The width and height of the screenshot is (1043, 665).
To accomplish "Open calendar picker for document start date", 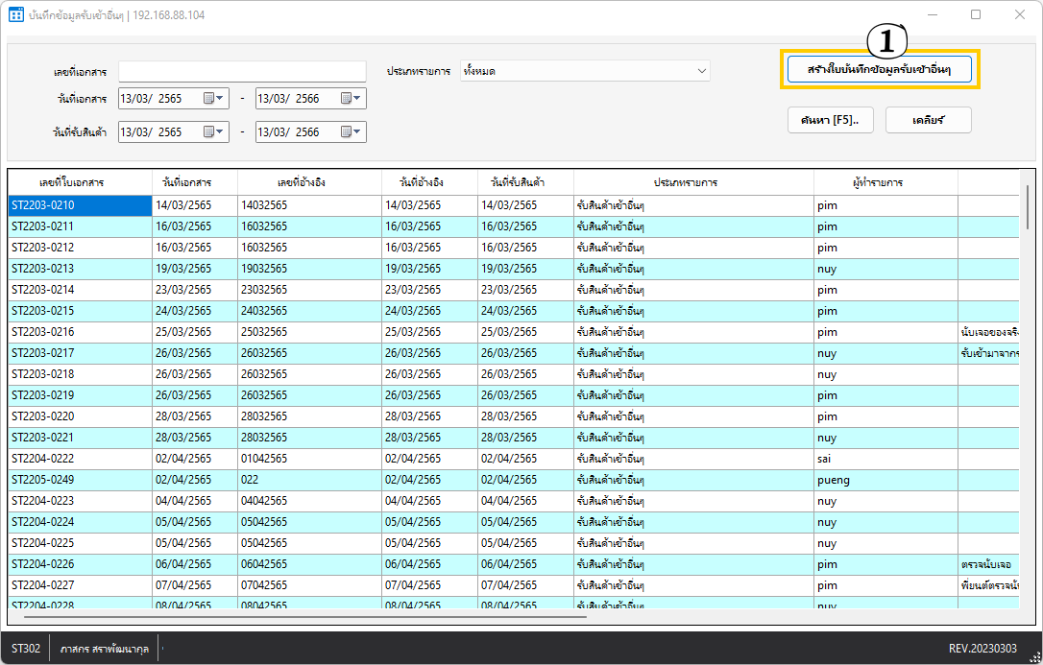I will point(213,98).
